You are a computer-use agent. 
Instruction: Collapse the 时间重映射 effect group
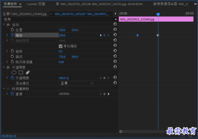coord(4,88)
